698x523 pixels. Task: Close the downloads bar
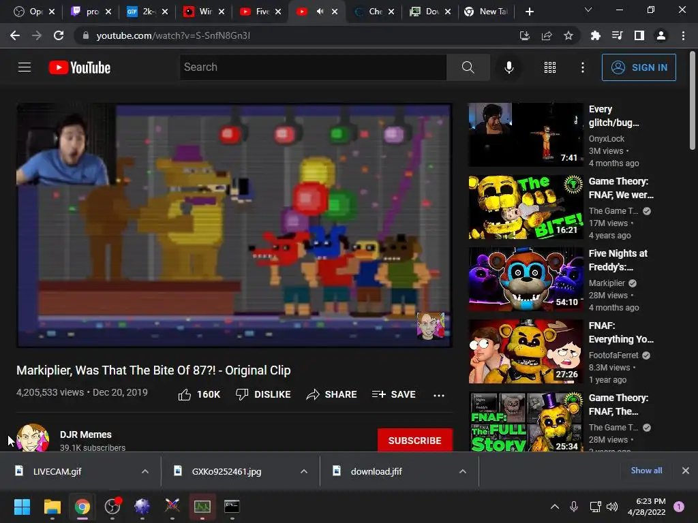coord(686,471)
